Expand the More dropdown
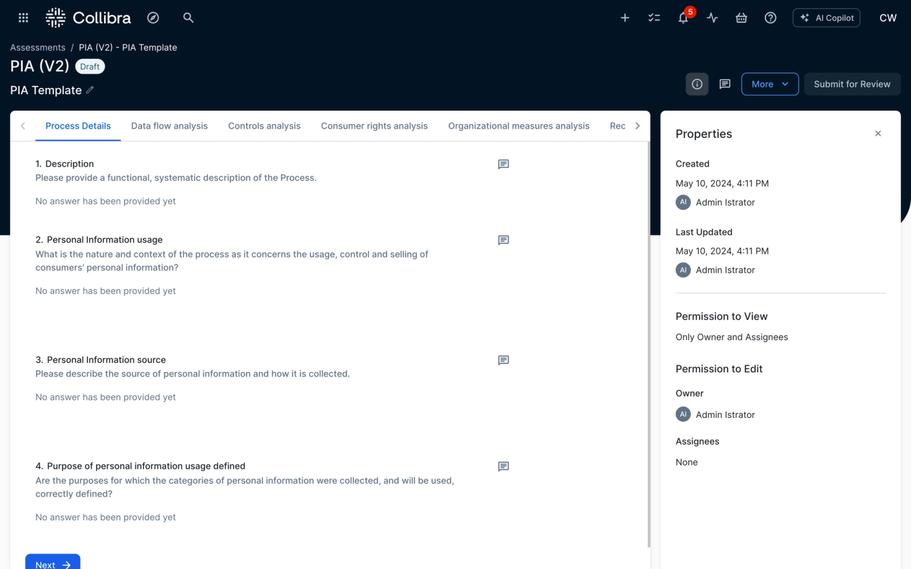This screenshot has width=911, height=569. click(769, 84)
